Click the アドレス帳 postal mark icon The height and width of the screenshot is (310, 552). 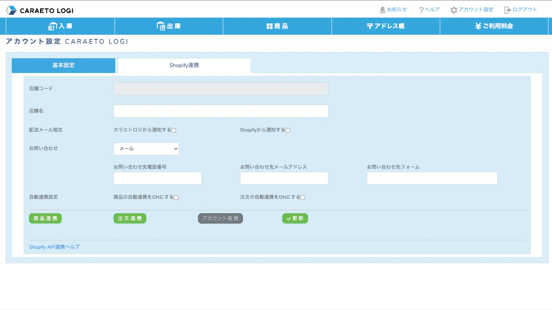tap(370, 26)
